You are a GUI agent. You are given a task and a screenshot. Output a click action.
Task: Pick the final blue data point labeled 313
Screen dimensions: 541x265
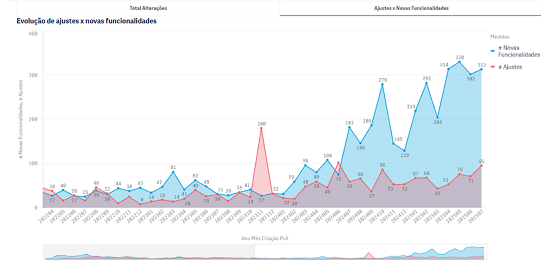coord(481,69)
